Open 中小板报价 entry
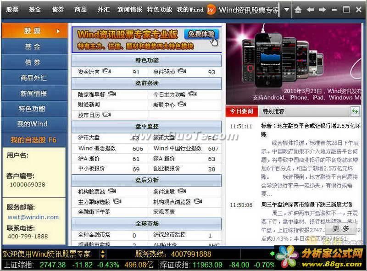Screen dimensions: 367x271 coord(91,168)
